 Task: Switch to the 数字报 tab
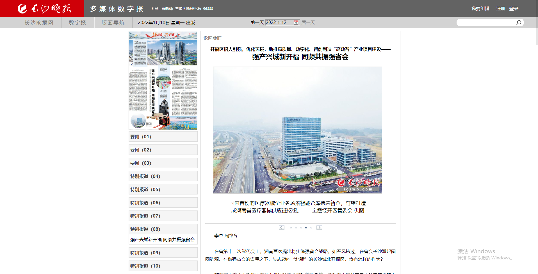pos(77,22)
